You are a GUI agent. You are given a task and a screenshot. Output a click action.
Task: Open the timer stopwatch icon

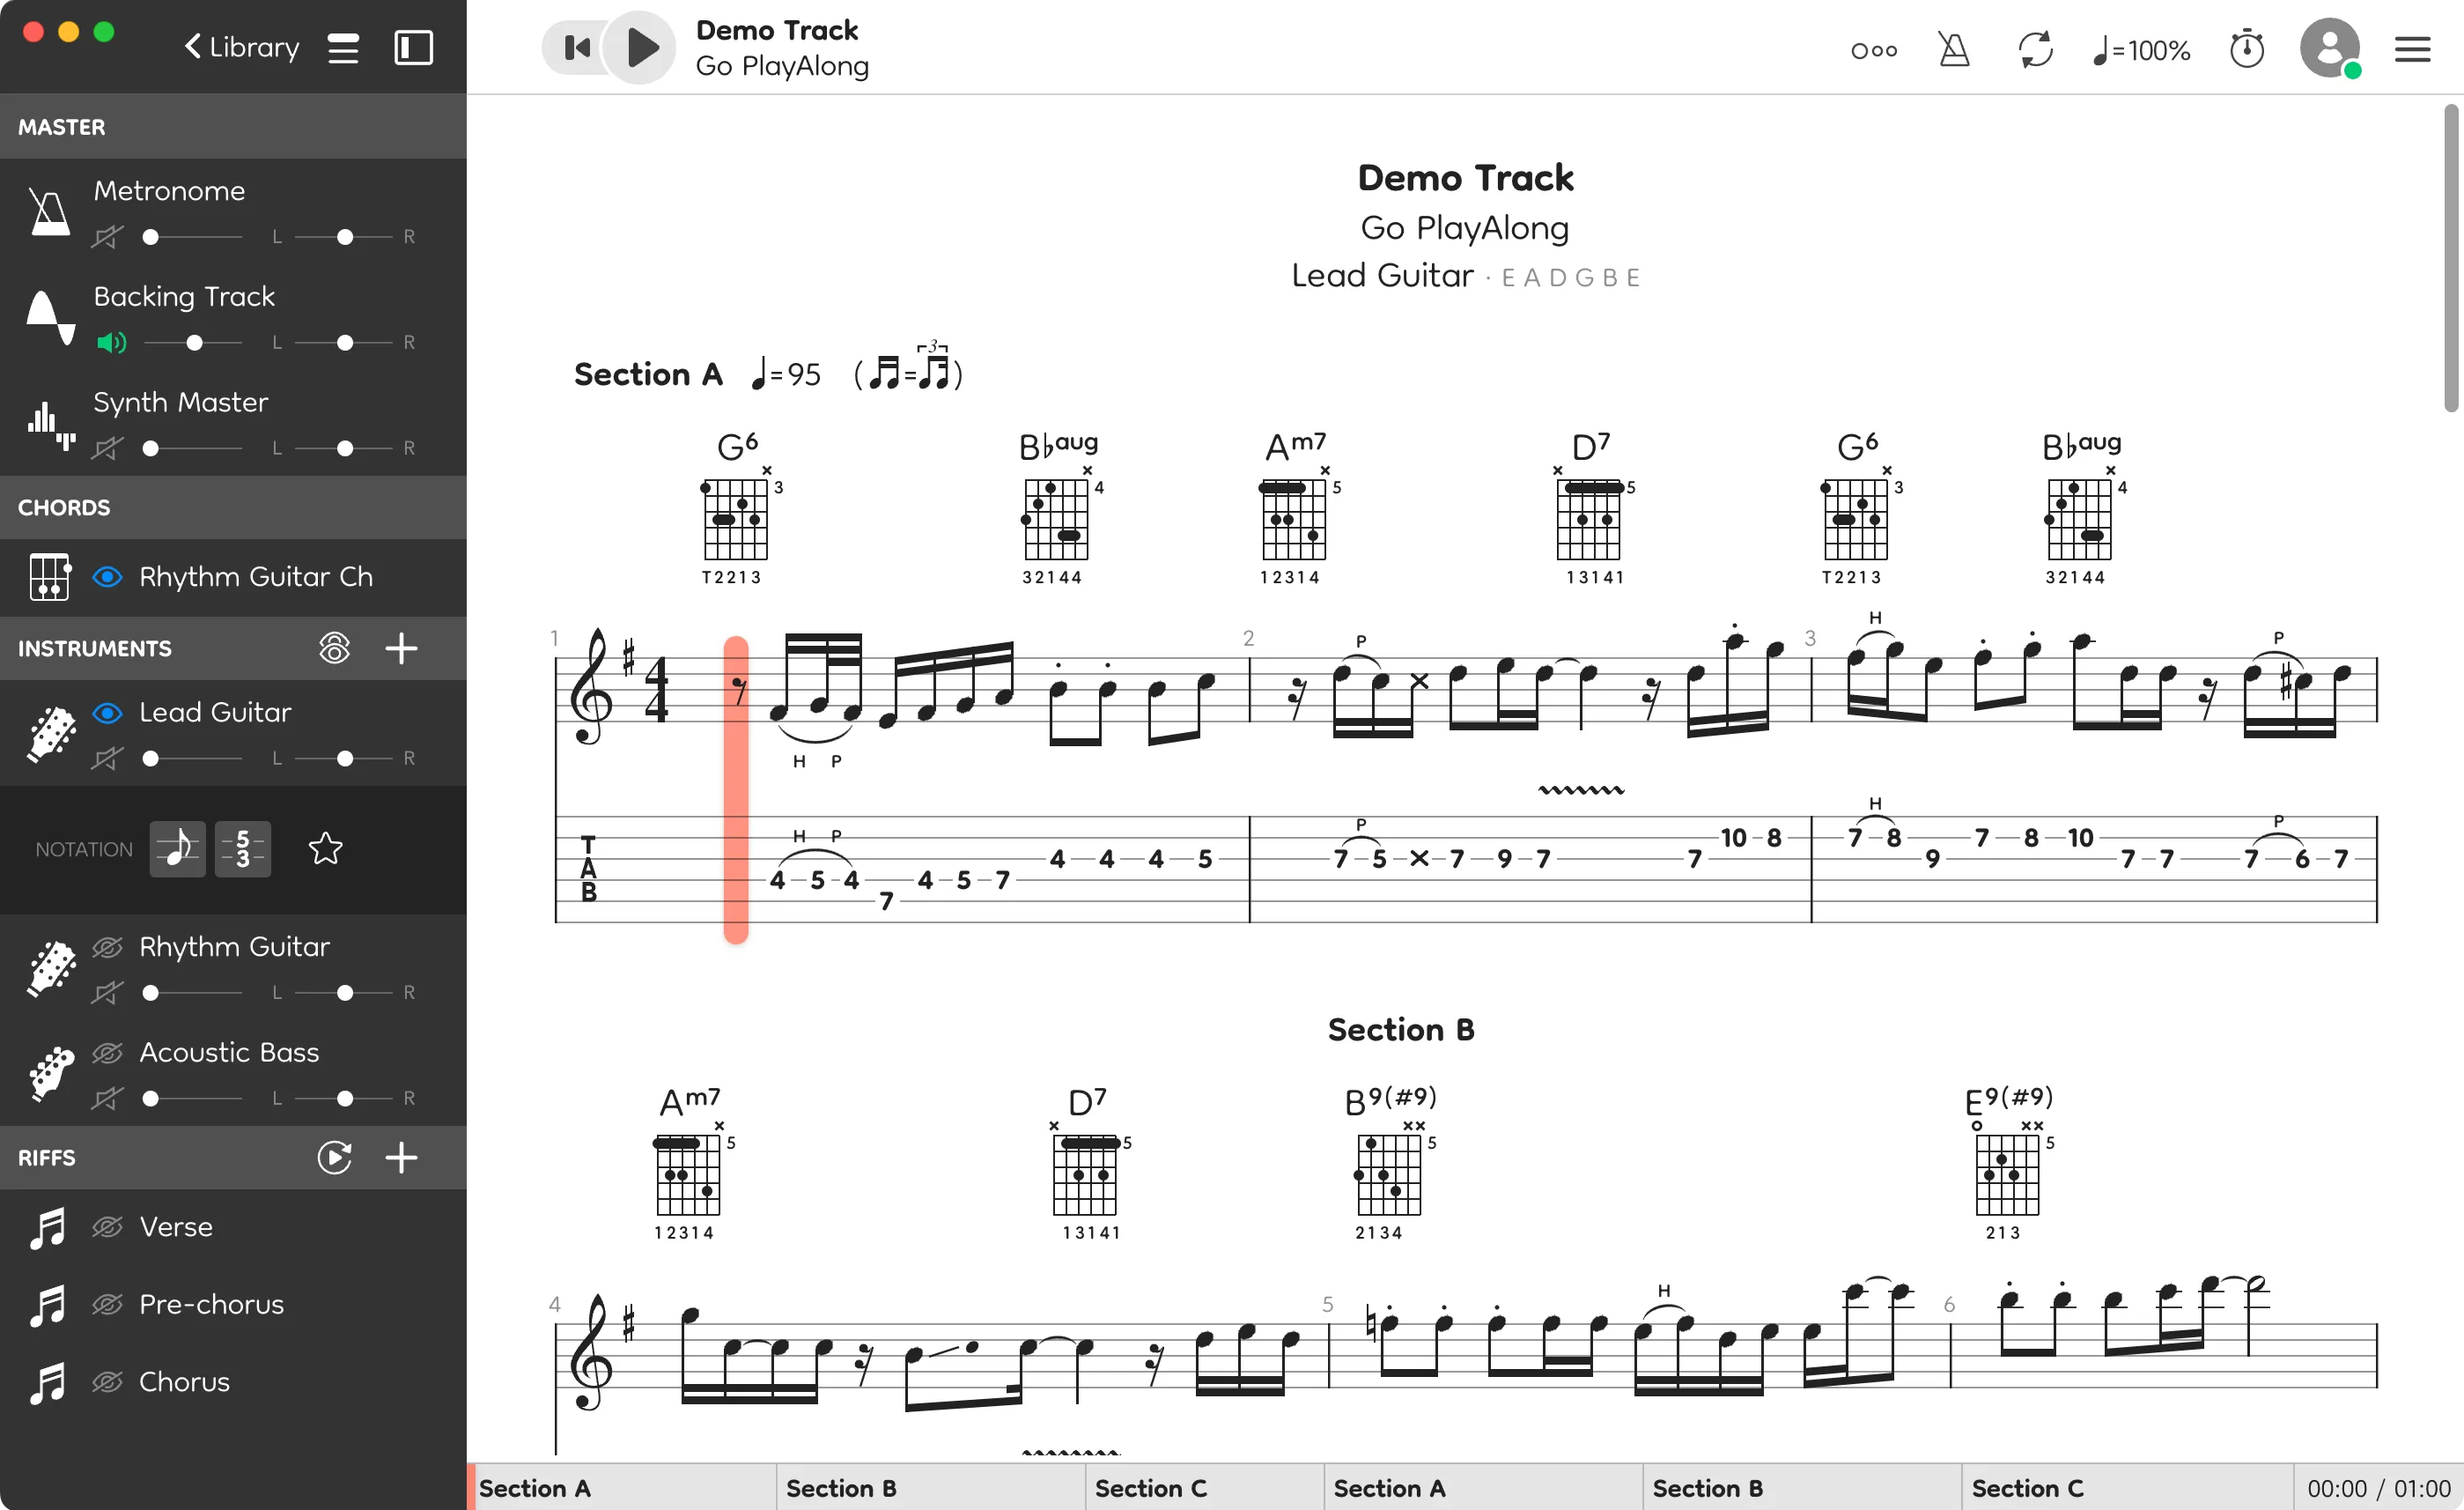(2246, 49)
